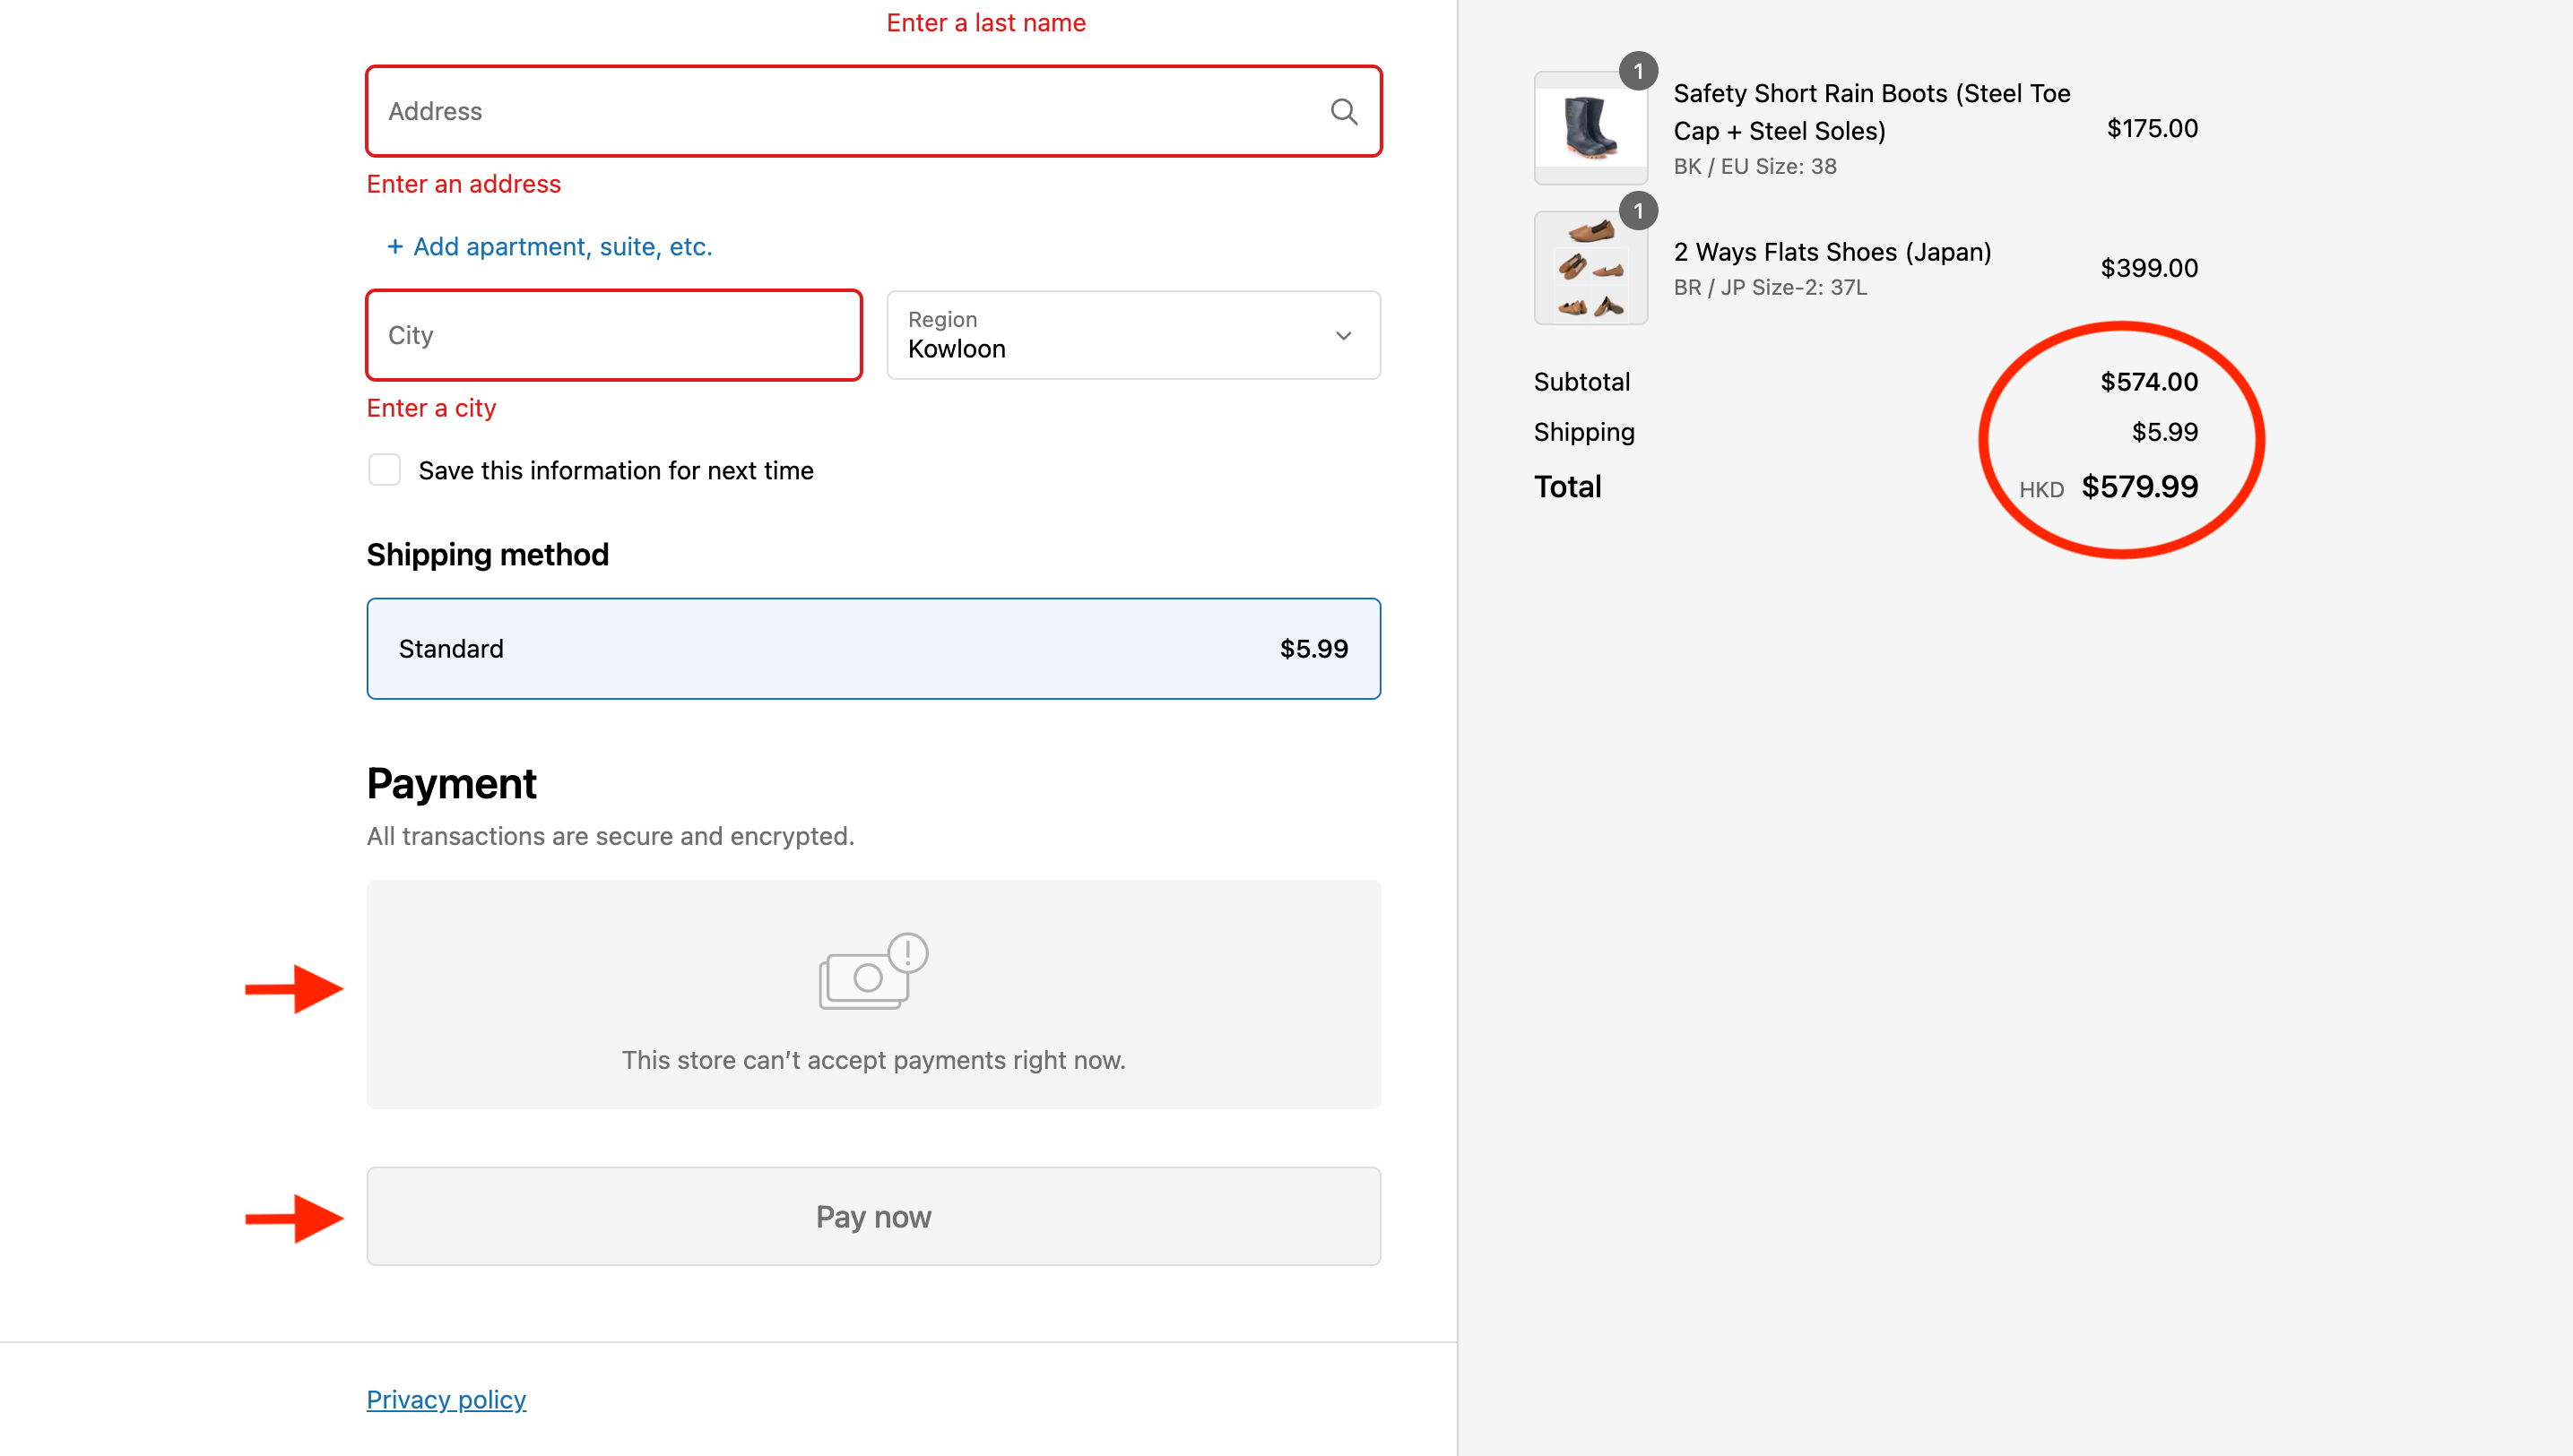
Task: Click the Safety Short Rain Boots product name
Action: click(1871, 112)
